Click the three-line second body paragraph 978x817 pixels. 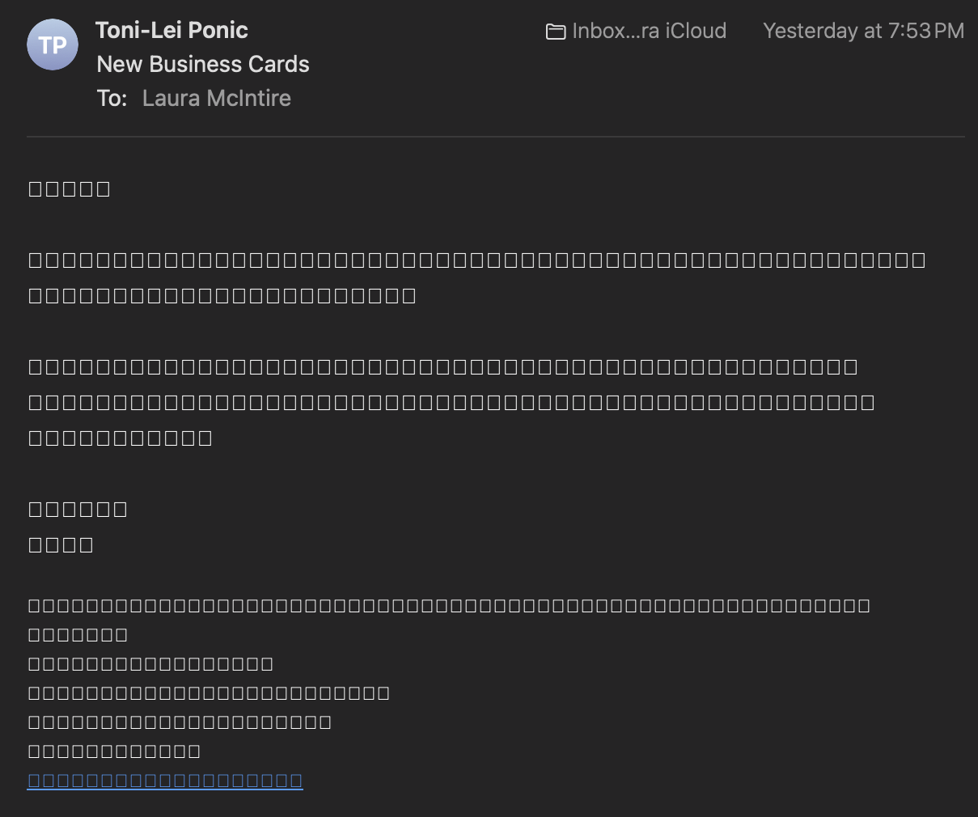(445, 402)
